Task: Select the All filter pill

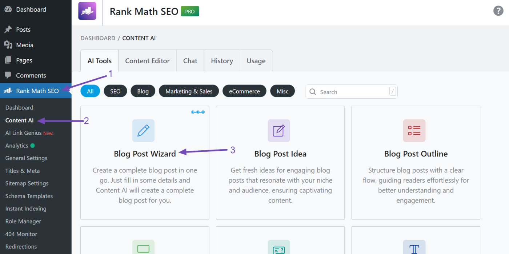Action: [x=90, y=91]
